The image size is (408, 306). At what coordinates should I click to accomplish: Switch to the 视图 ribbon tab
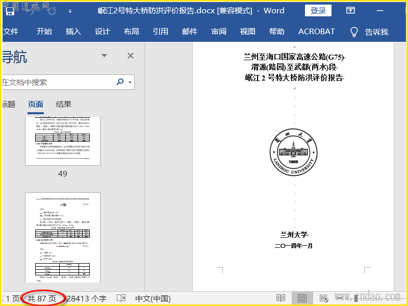[247, 32]
